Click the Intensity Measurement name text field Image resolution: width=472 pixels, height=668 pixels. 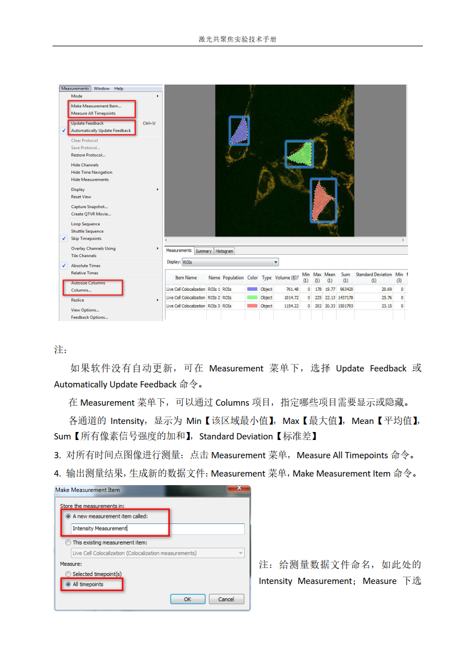[157, 529]
